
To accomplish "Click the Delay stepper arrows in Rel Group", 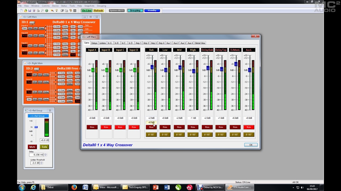I will tap(46, 155).
